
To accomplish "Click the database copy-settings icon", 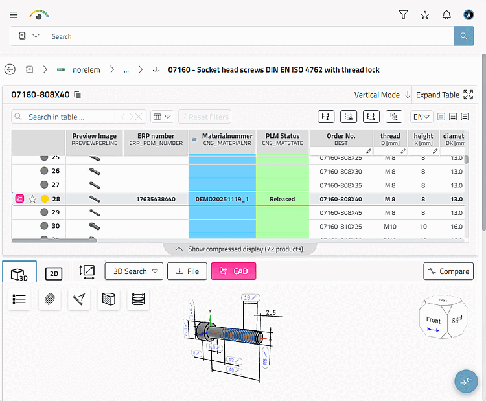I will (x=393, y=117).
